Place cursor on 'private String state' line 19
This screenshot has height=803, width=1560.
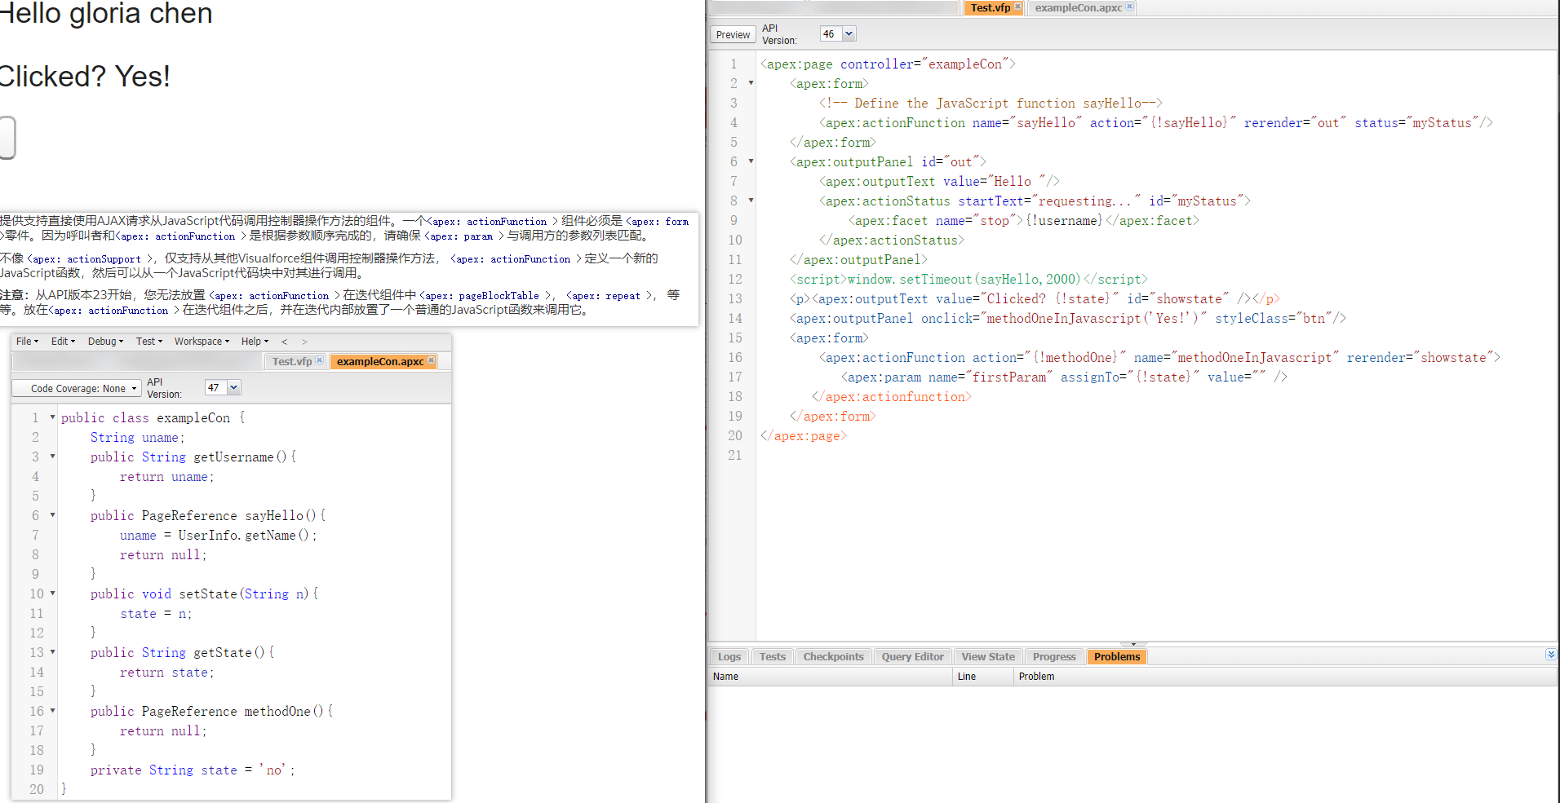pos(192,770)
